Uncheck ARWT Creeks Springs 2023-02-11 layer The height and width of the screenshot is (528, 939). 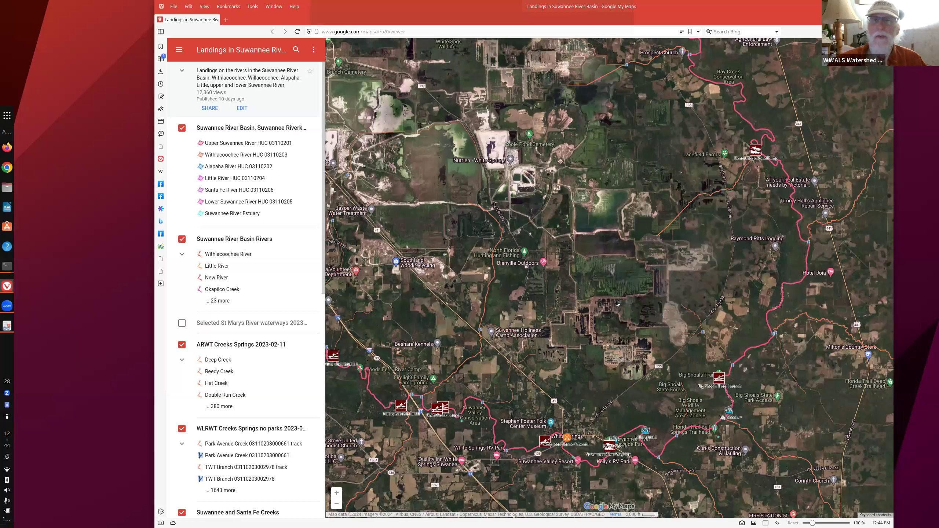coord(182,345)
